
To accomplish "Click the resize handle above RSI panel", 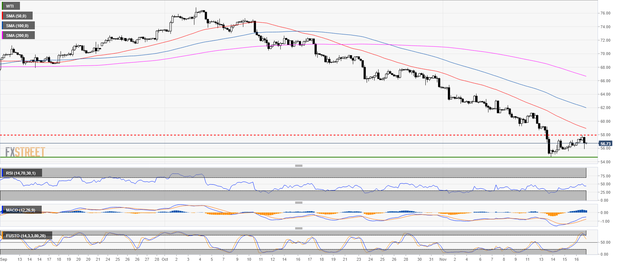I will coord(298,166).
